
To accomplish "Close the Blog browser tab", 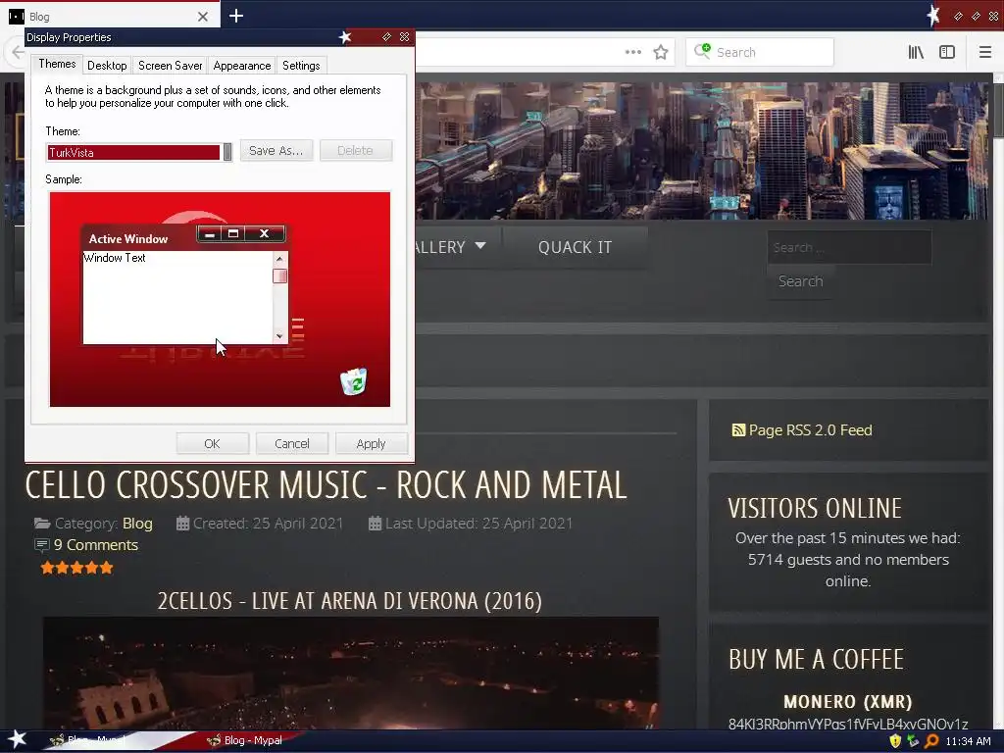I will point(203,17).
